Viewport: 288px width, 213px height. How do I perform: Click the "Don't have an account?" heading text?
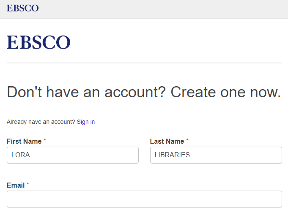point(86,92)
